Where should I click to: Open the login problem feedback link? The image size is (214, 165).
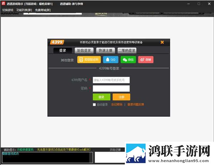pos(136,105)
